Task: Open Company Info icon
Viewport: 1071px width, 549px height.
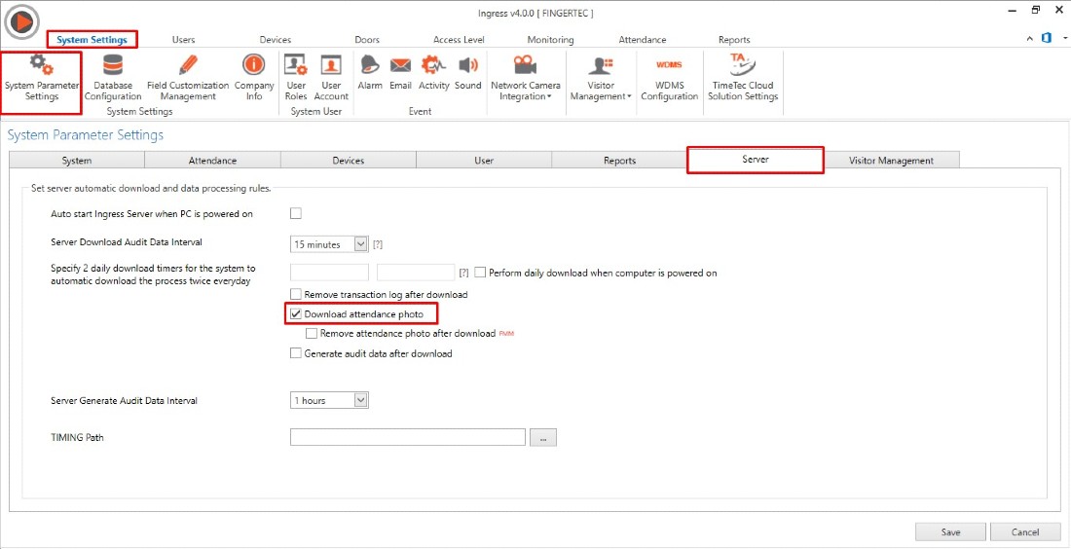Action: pyautogui.click(x=254, y=65)
